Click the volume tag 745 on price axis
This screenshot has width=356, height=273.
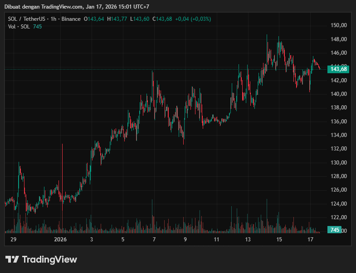tap(334, 230)
